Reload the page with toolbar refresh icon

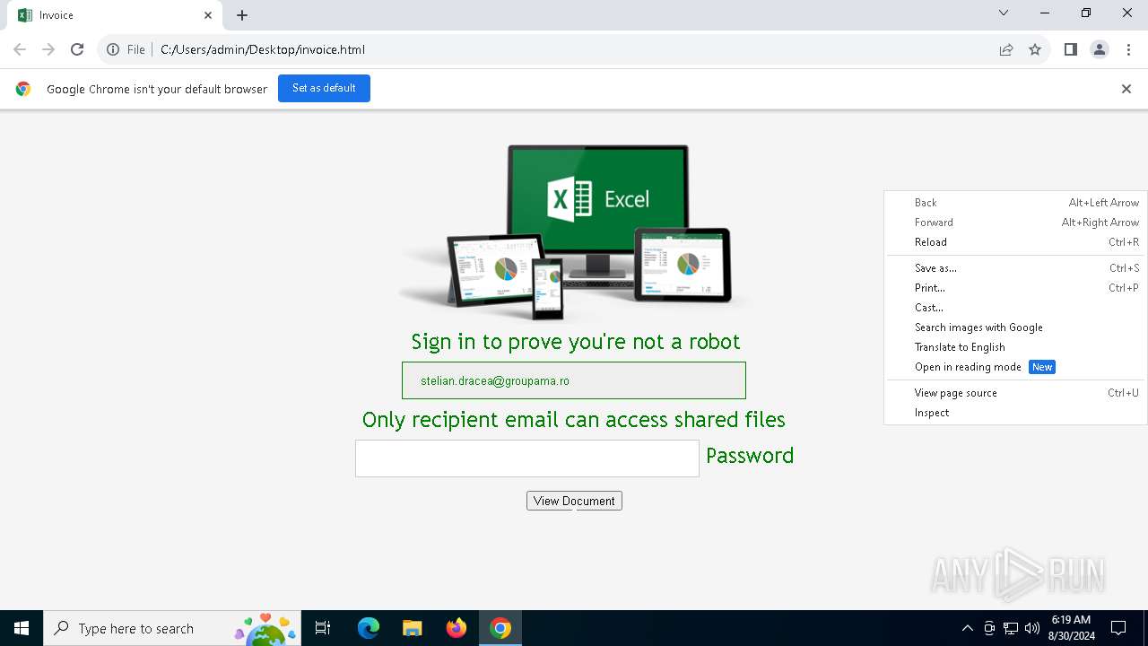(77, 49)
